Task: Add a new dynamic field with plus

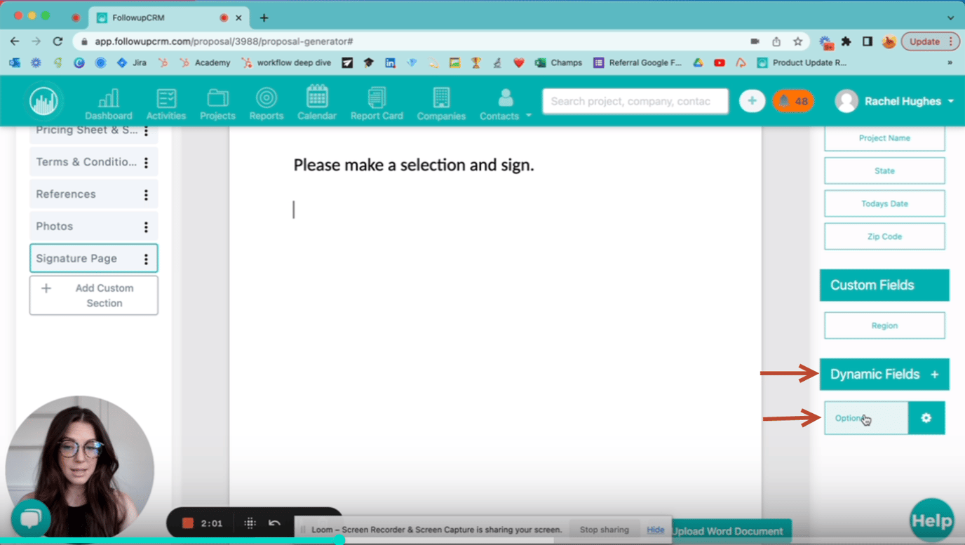Action: tap(934, 375)
